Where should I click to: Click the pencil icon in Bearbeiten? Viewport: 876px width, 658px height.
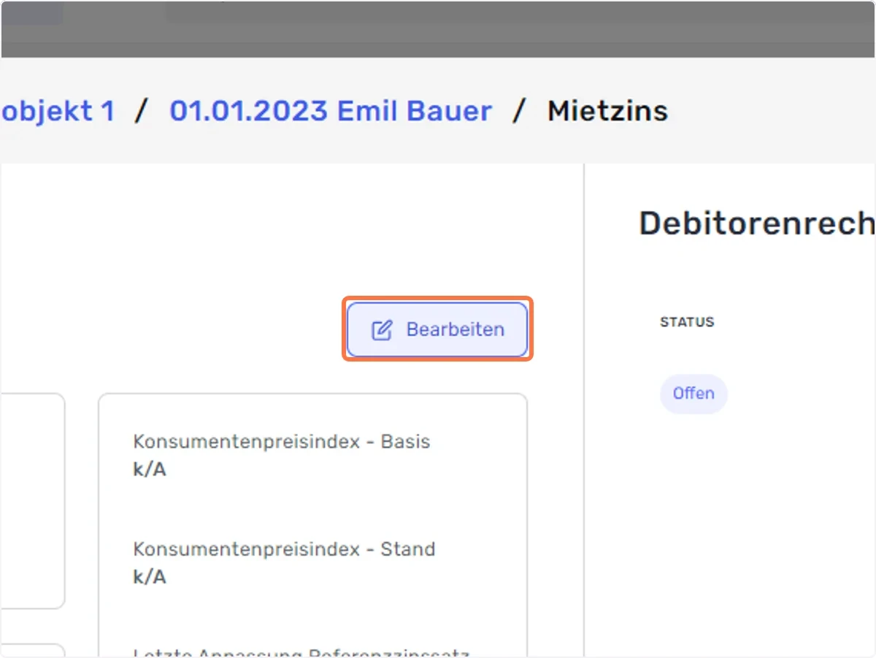(382, 330)
